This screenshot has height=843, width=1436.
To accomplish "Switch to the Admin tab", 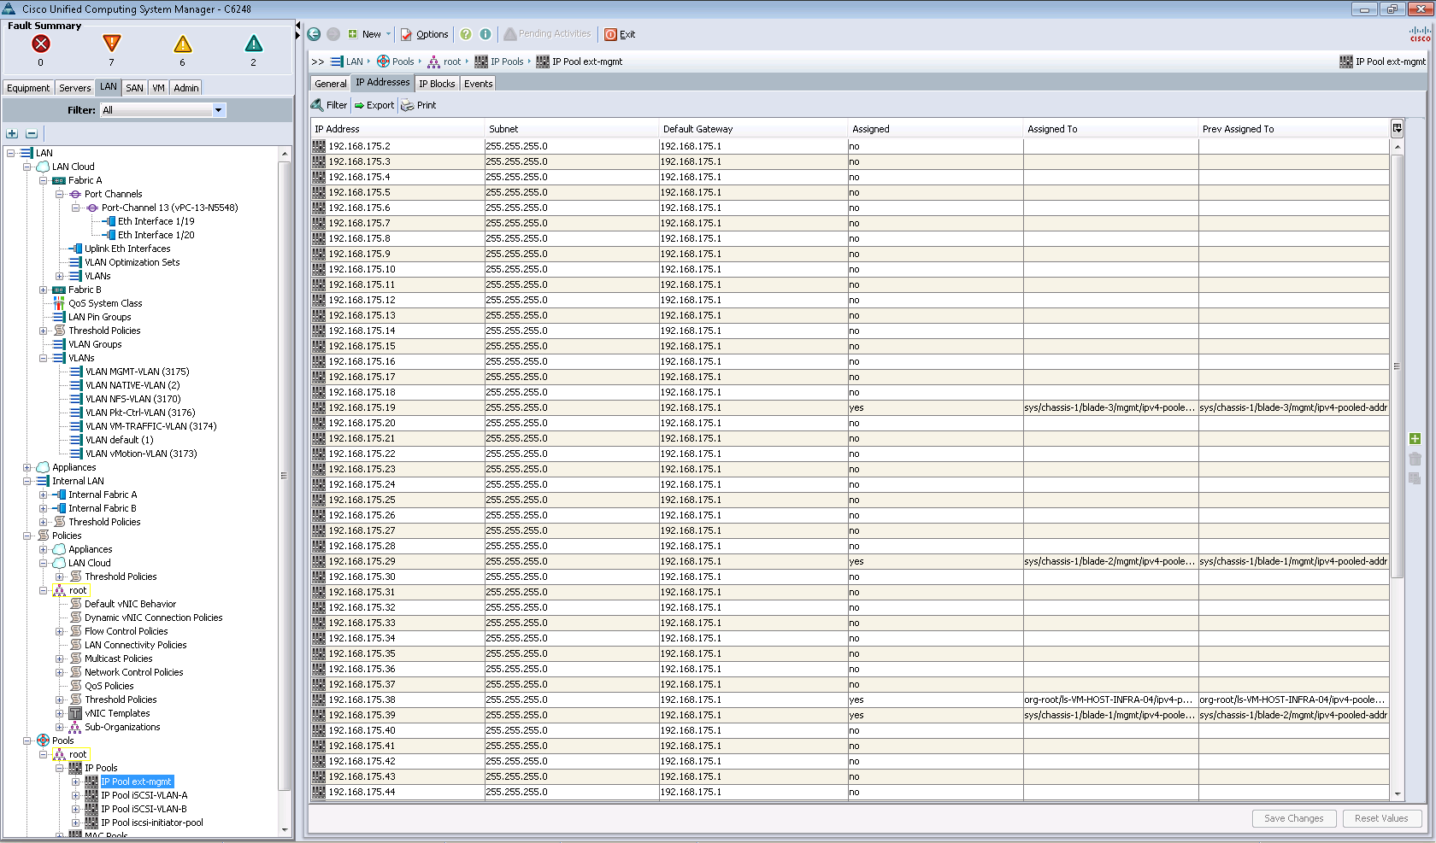I will pos(185,88).
